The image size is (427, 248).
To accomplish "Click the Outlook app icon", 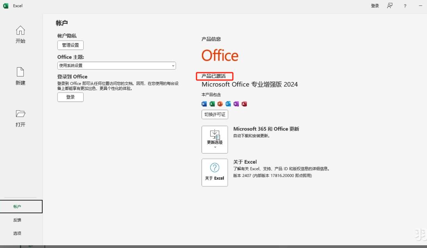I will pos(228,104).
